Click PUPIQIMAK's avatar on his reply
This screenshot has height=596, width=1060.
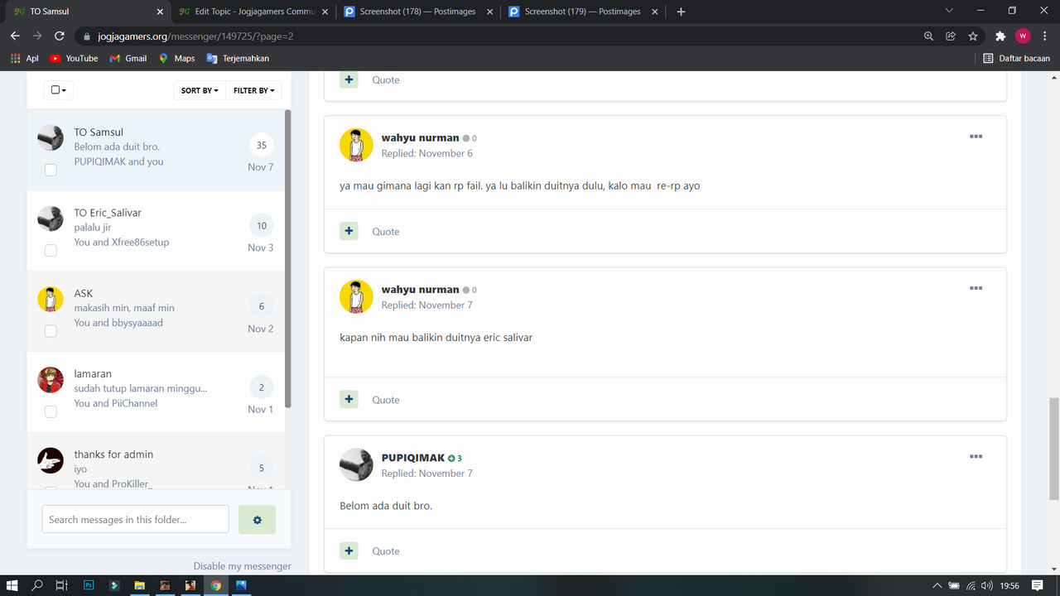point(356,464)
